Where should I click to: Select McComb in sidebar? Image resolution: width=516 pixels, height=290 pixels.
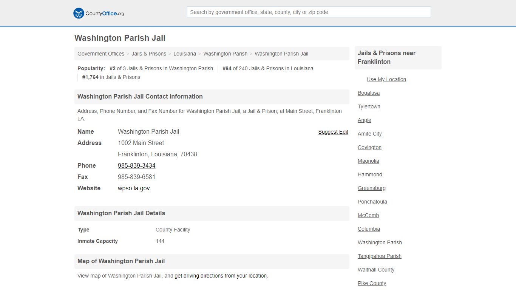click(x=368, y=215)
